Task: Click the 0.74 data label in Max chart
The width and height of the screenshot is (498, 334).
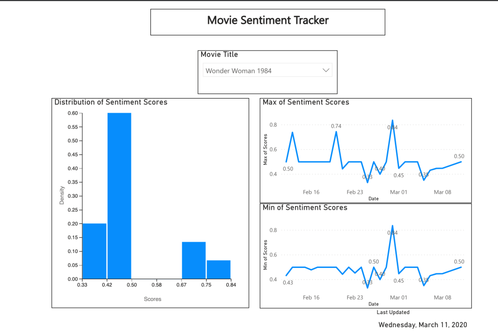Action: [336, 126]
